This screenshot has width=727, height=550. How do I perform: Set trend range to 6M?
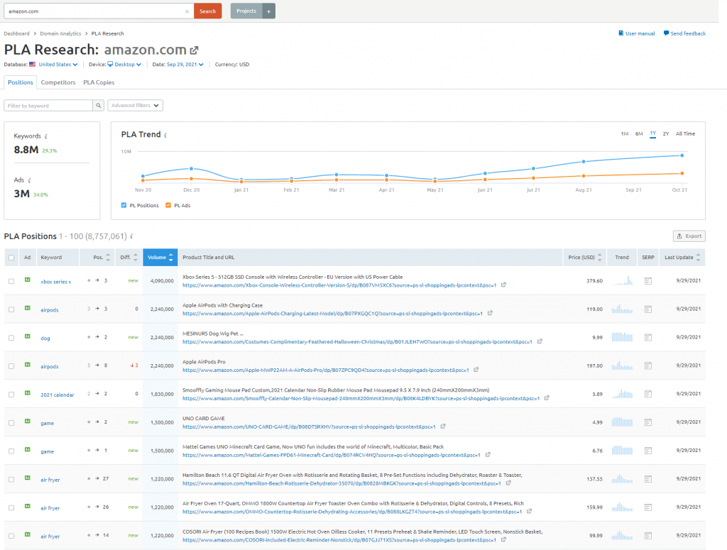coord(639,134)
